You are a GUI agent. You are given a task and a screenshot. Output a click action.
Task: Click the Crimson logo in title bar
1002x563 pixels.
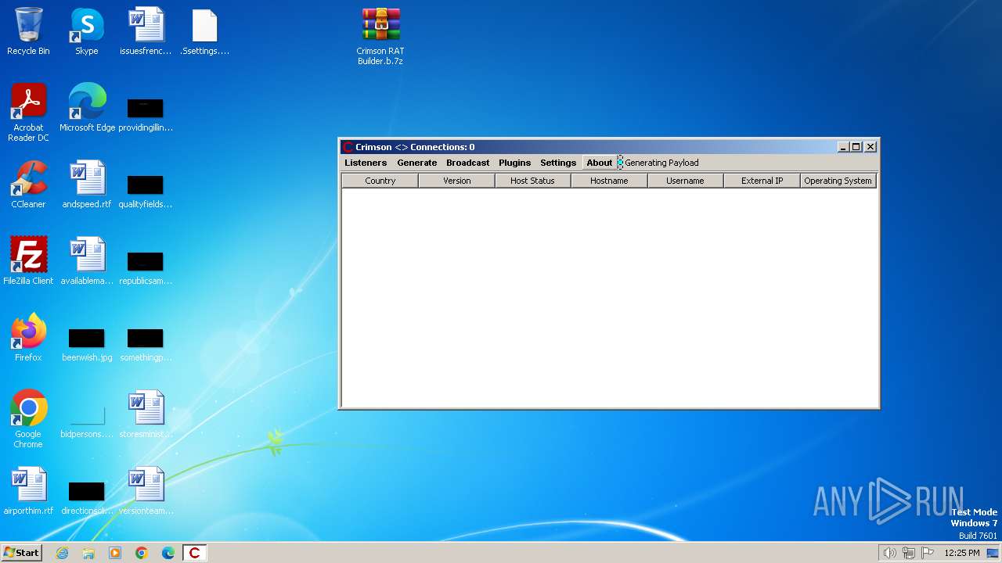(348, 147)
